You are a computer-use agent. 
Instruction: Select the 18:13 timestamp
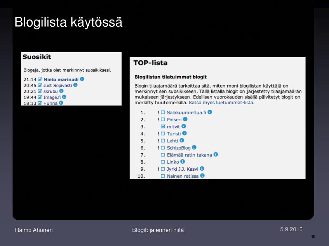pos(30,103)
